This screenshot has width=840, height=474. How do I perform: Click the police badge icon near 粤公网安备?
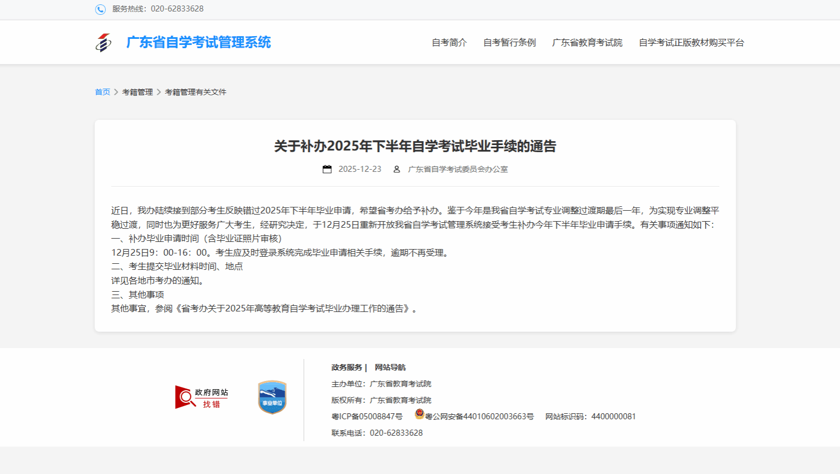tap(419, 414)
